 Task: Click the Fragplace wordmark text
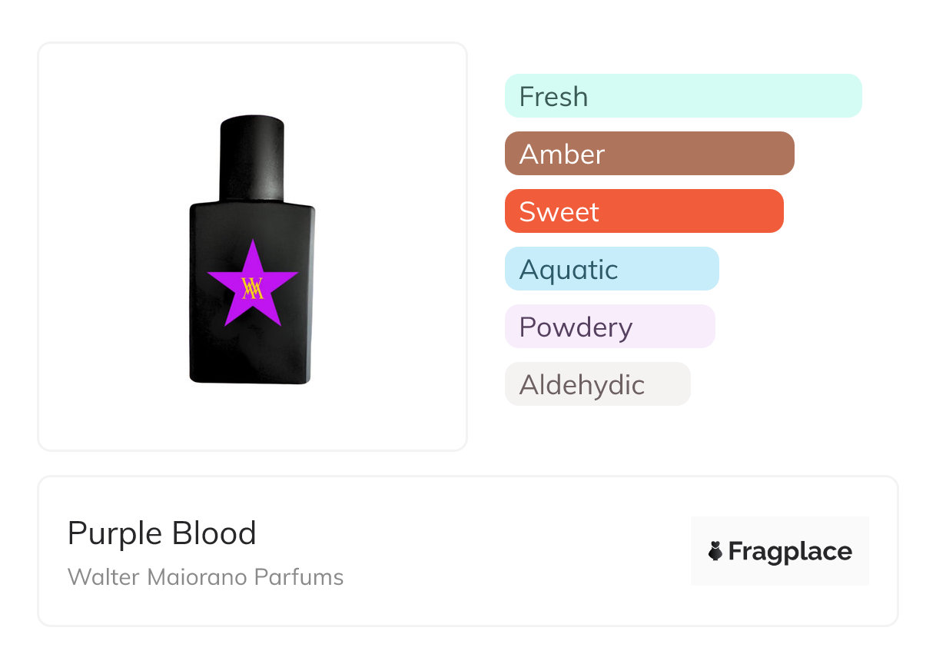790,551
